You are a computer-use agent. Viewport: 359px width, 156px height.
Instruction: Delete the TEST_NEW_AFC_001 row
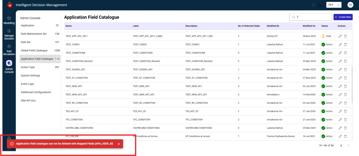[346, 94]
